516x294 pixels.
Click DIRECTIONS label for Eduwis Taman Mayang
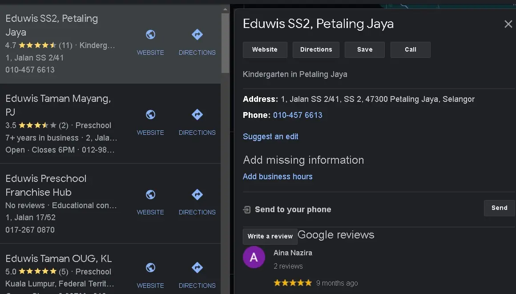(197, 133)
